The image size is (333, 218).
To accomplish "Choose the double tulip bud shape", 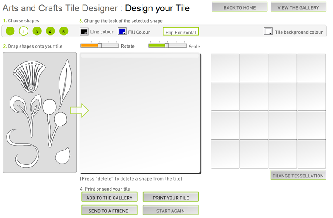I will pyautogui.click(x=26, y=116).
